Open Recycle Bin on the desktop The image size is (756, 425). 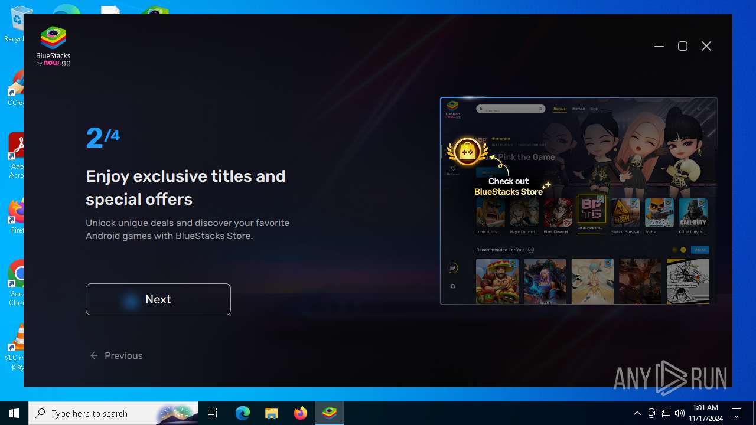tap(14, 25)
